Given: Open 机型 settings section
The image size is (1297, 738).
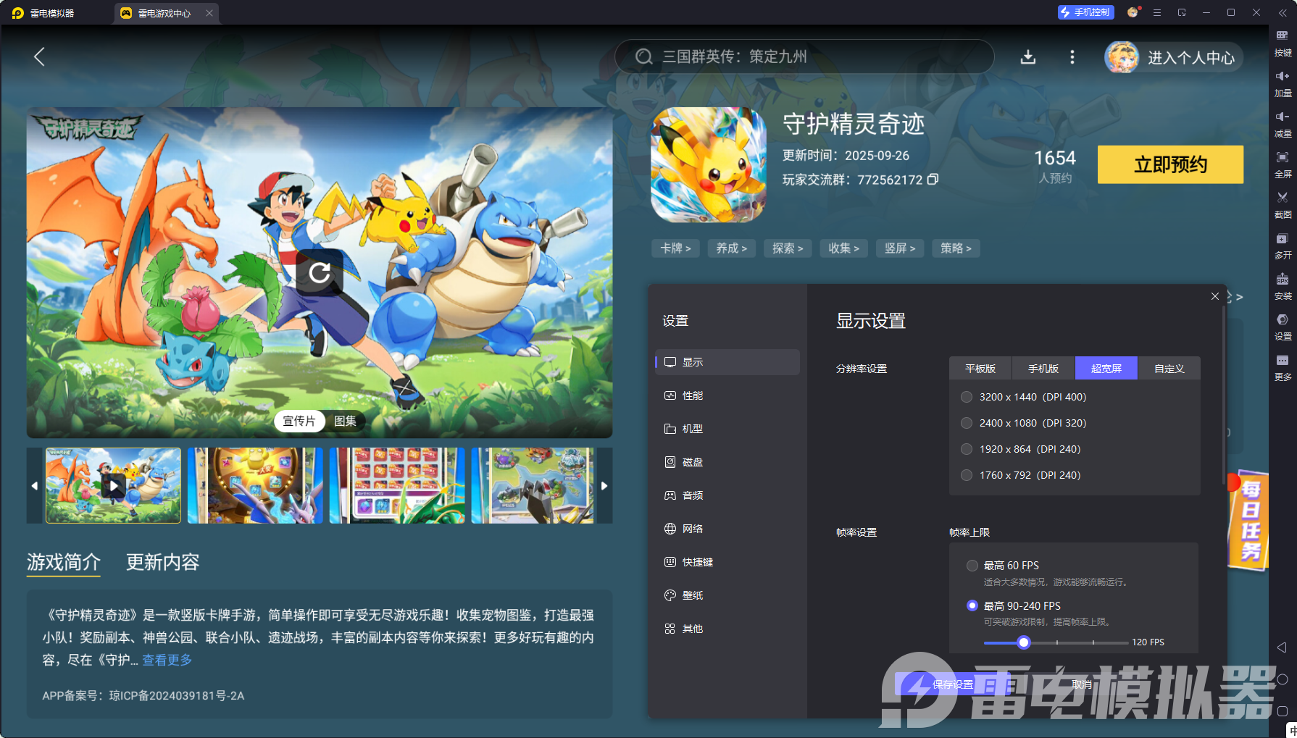Looking at the screenshot, I should click(727, 429).
